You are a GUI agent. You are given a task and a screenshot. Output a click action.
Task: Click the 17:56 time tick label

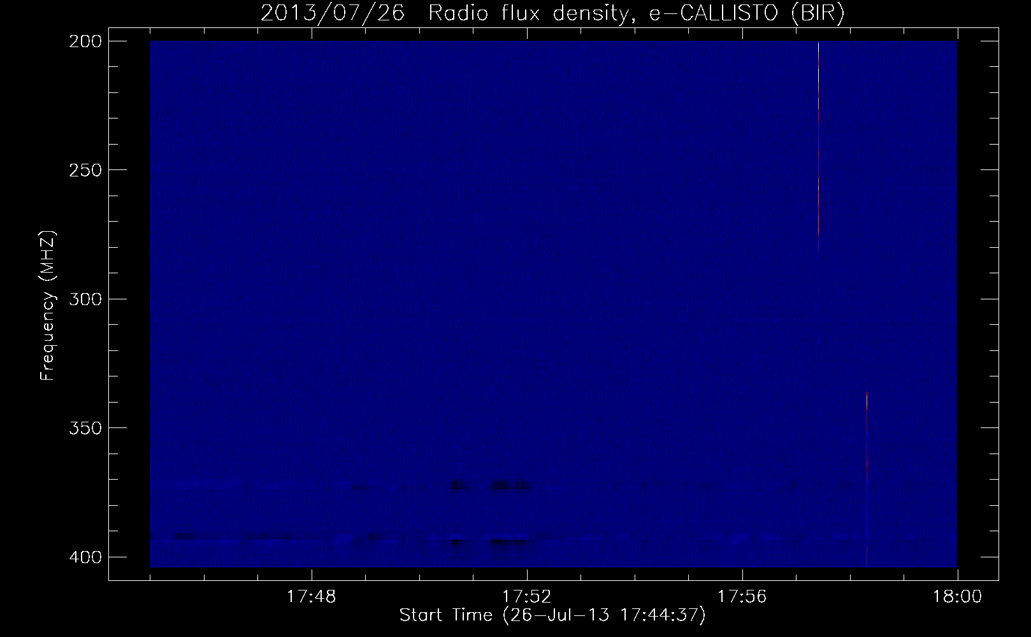[742, 597]
